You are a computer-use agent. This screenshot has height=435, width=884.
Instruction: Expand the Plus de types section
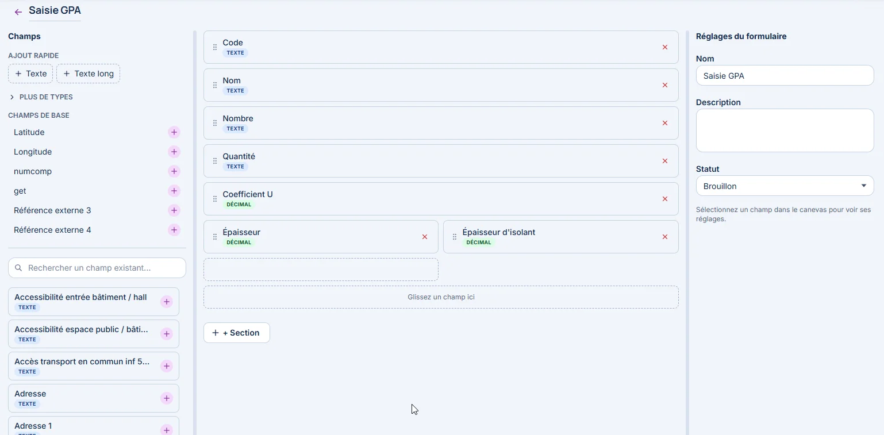41,97
